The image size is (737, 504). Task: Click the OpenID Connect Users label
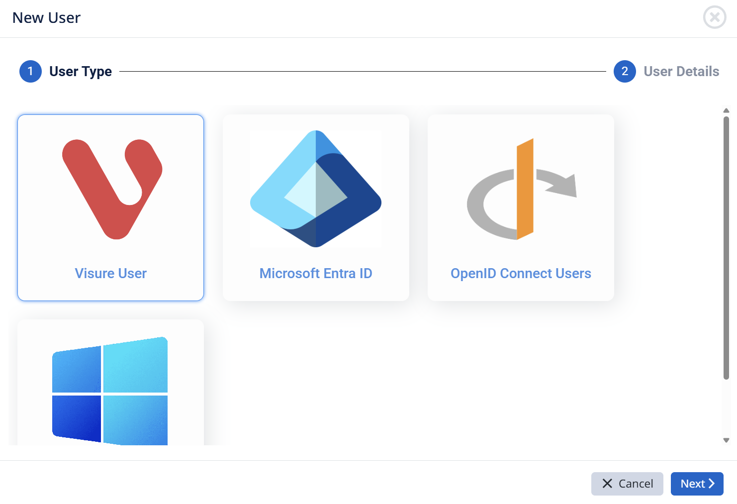click(x=521, y=273)
